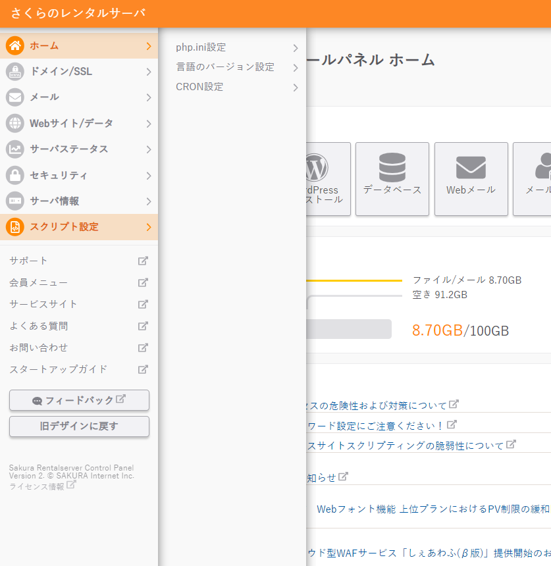Click the external link icon beside サービスサイト
The height and width of the screenshot is (566, 551).
coord(143,304)
